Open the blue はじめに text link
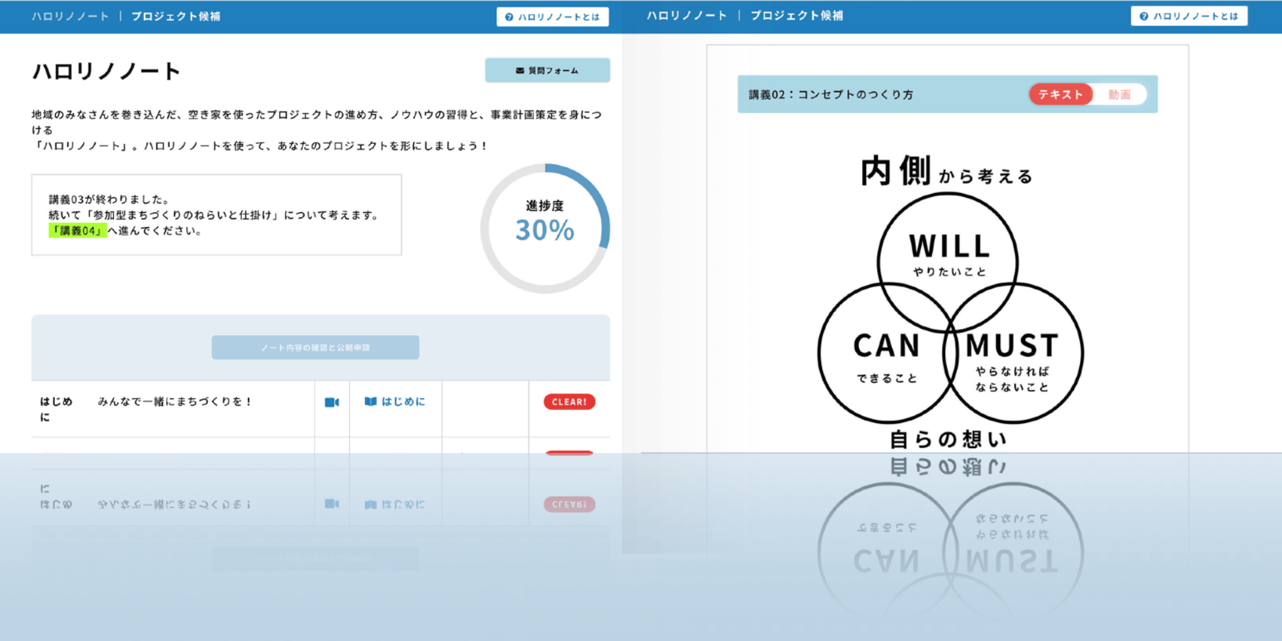The width and height of the screenshot is (1282, 641). 403,402
